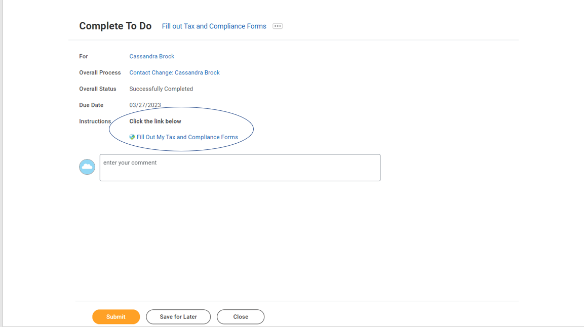Click the For field label
Viewport: 584px width, 327px height.
point(84,57)
